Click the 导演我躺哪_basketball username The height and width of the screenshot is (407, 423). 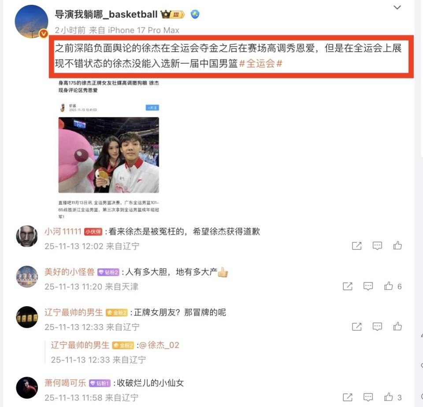point(106,14)
